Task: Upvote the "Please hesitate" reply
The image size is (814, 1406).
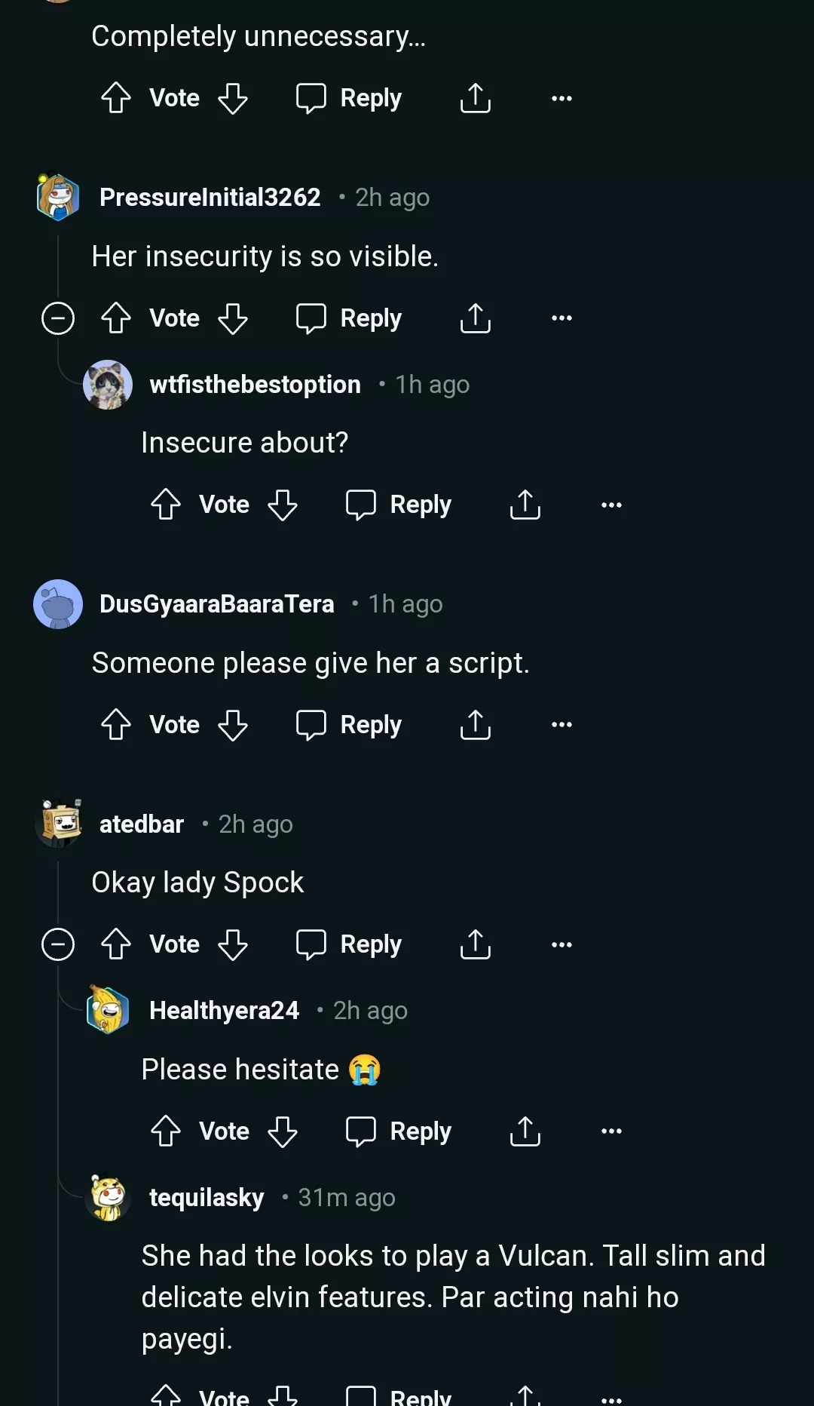Action: coord(166,1131)
